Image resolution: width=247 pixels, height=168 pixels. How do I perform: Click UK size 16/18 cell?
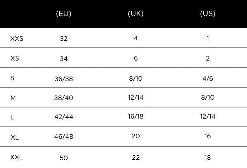(135, 117)
